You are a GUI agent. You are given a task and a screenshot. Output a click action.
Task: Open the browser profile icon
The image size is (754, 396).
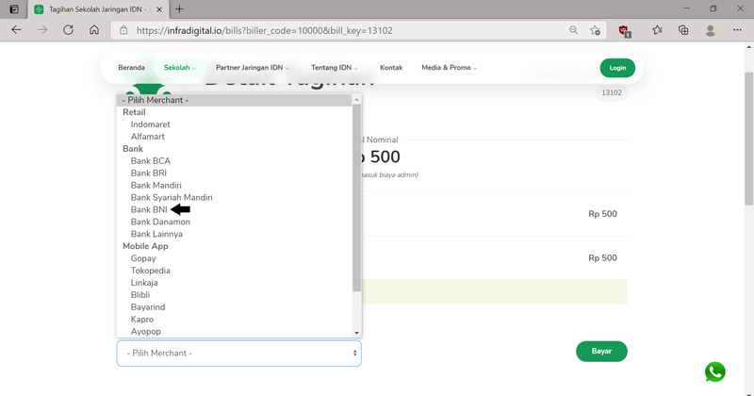[x=711, y=30]
